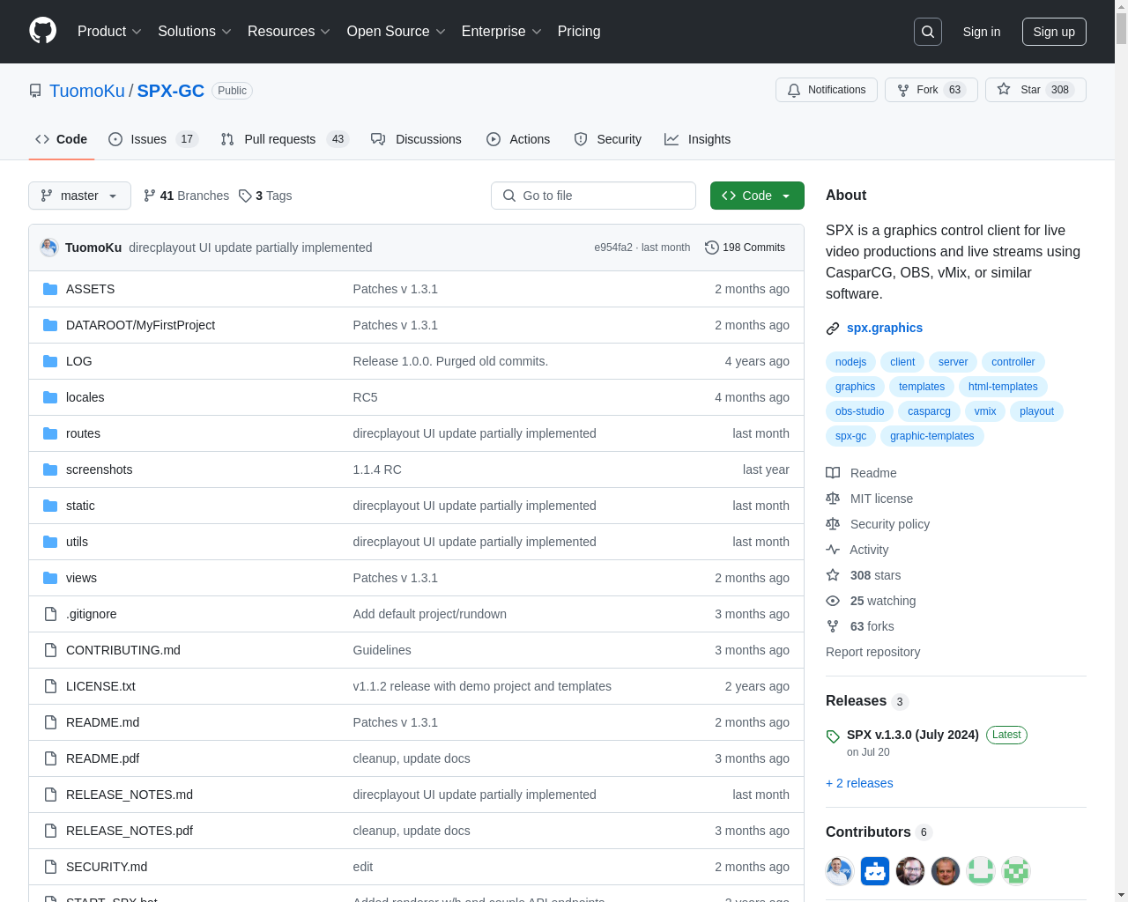Click the Notifications bell button

[827, 90]
